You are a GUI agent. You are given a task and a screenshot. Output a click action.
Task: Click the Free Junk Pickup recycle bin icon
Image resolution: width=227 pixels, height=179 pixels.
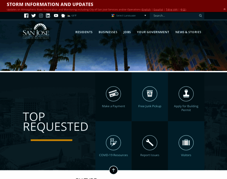pyautogui.click(x=150, y=94)
